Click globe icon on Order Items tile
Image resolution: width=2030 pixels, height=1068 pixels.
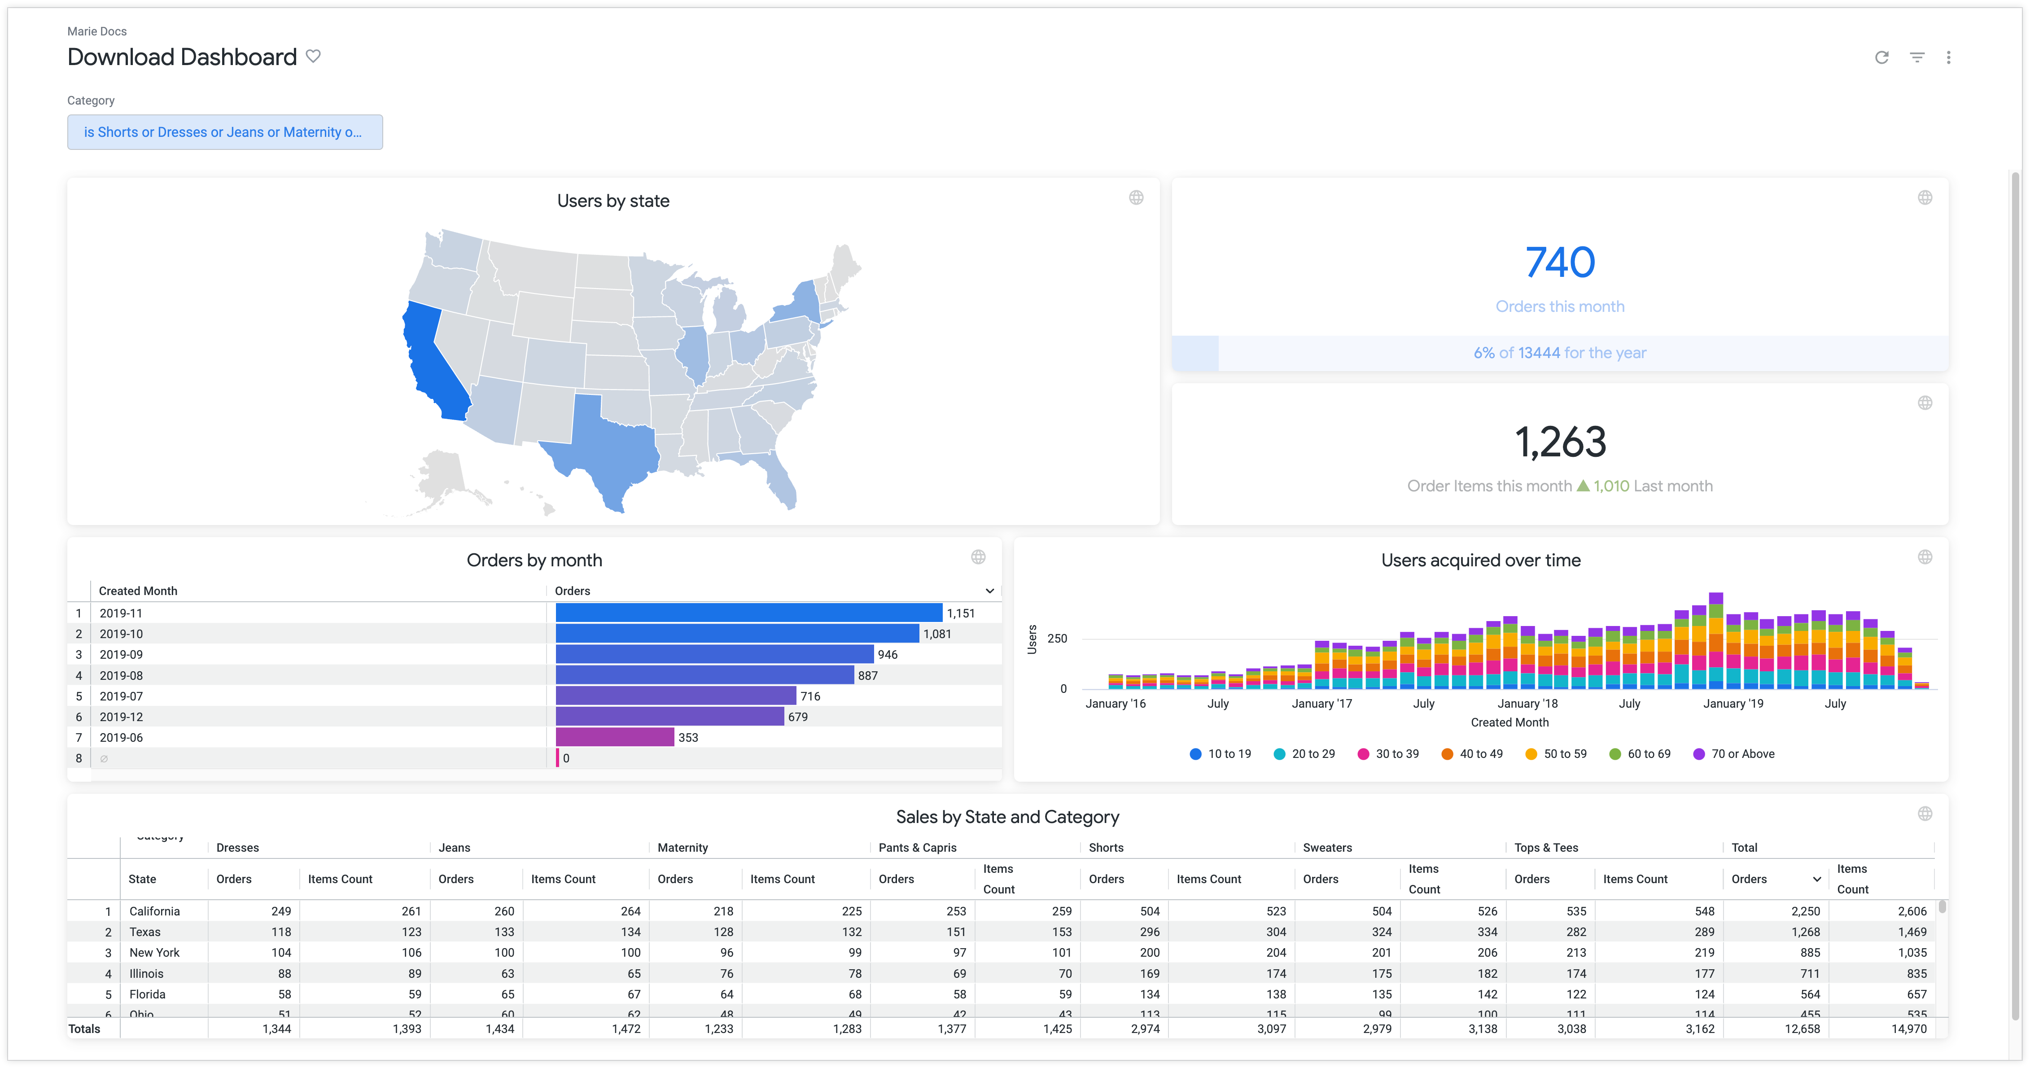(x=1925, y=403)
